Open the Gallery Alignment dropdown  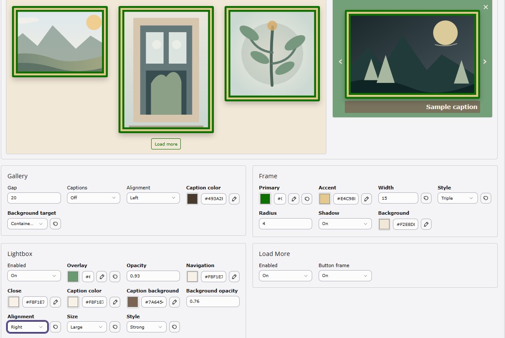pyautogui.click(x=153, y=198)
